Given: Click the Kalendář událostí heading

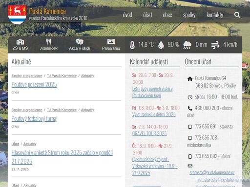Looking at the screenshot, I should click(x=149, y=62).
